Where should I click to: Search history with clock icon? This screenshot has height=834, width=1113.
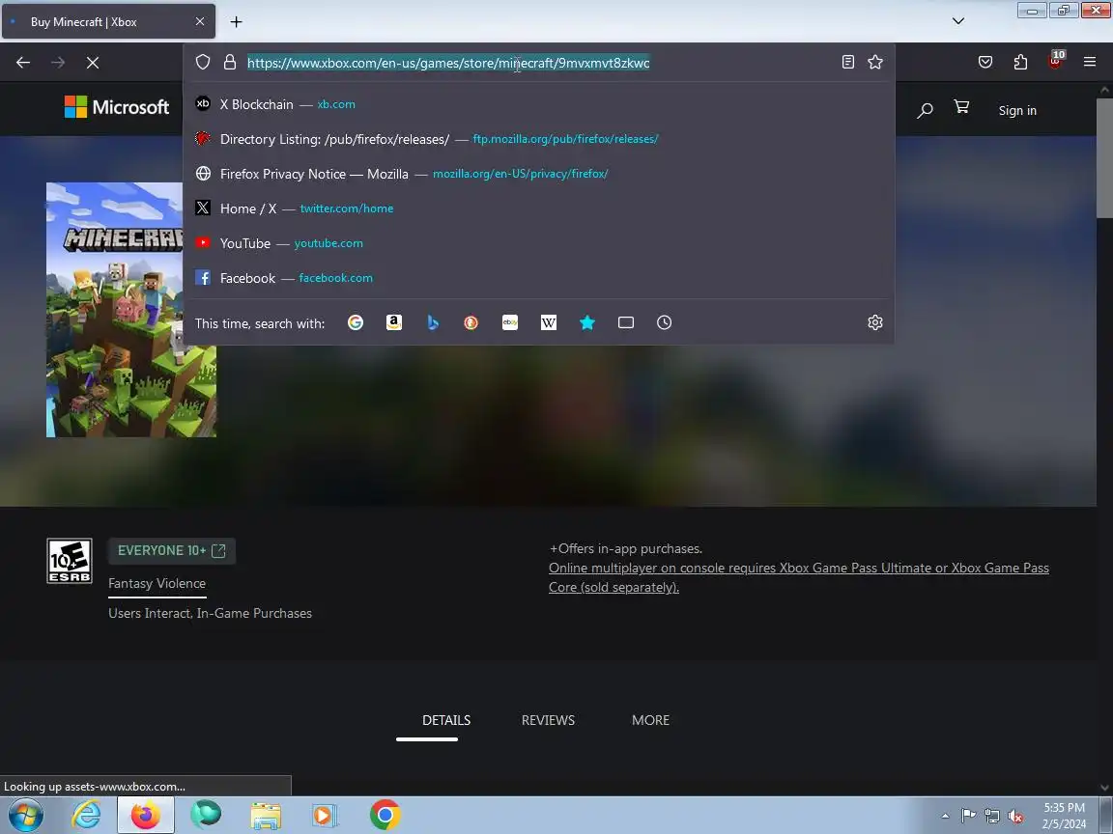coord(665,322)
